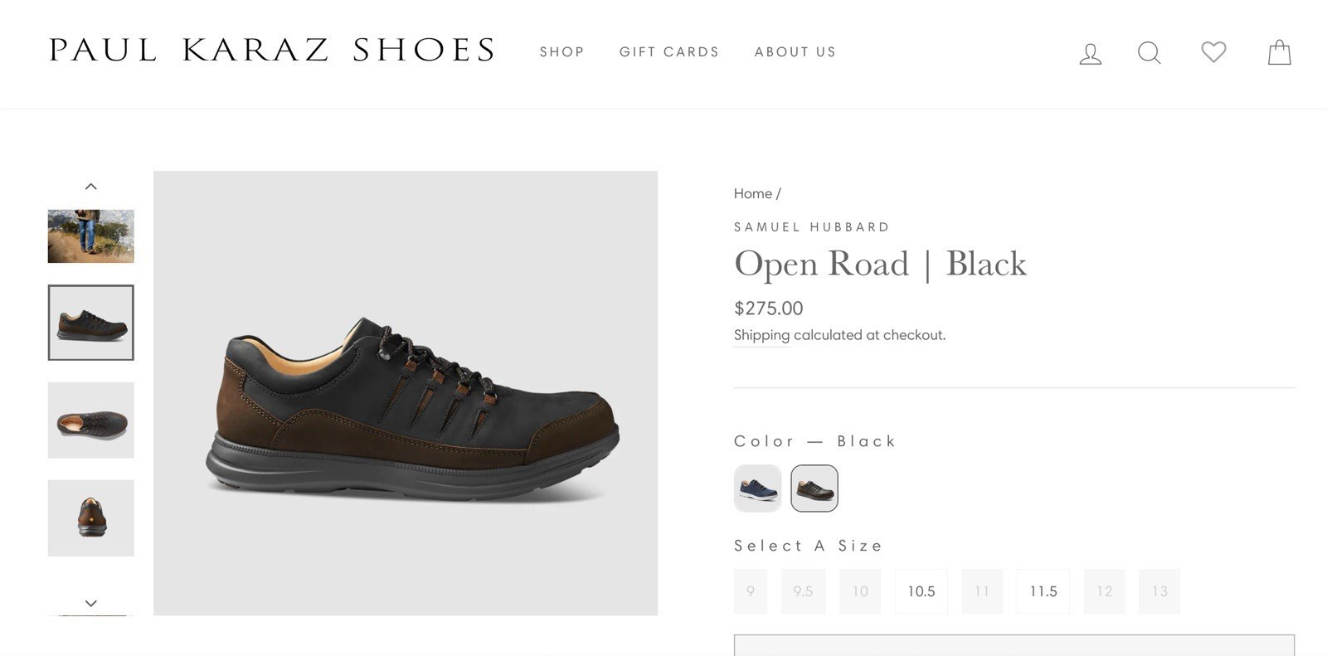Open the wishlist heart icon

pyautogui.click(x=1213, y=52)
